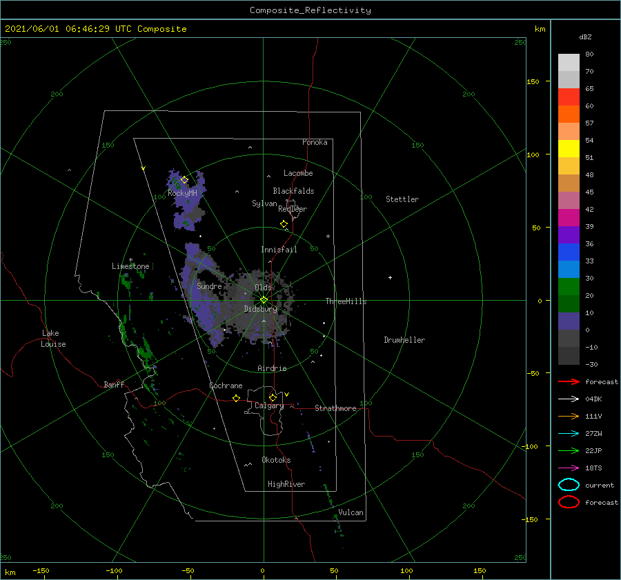Image resolution: width=621 pixels, height=580 pixels.
Task: Click the Ponoka city label
Action: pos(315,142)
